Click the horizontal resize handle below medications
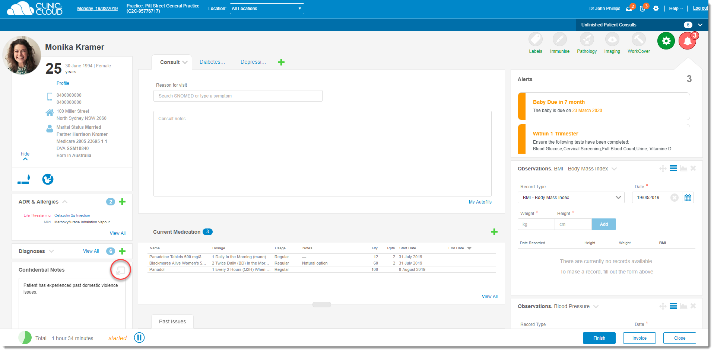 (x=322, y=304)
